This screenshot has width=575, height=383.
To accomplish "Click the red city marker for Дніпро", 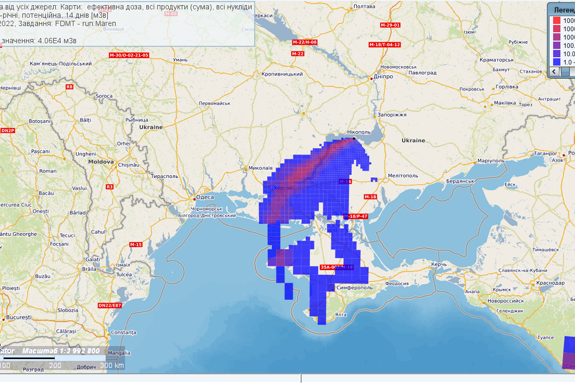I will 371,79.
